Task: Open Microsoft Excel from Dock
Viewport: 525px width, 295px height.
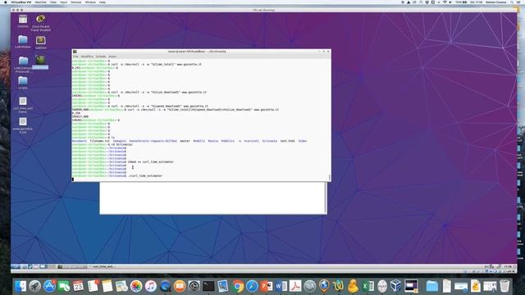Action: pos(367,286)
